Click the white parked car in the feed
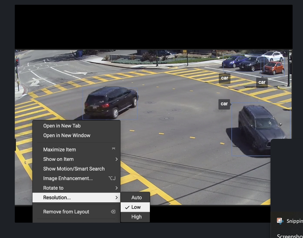 click(x=273, y=56)
